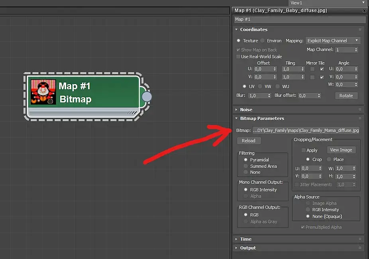Viewport: 369px width, 259px height.
Task: Open the View1 dropdown arrow
Action: pos(363,2)
